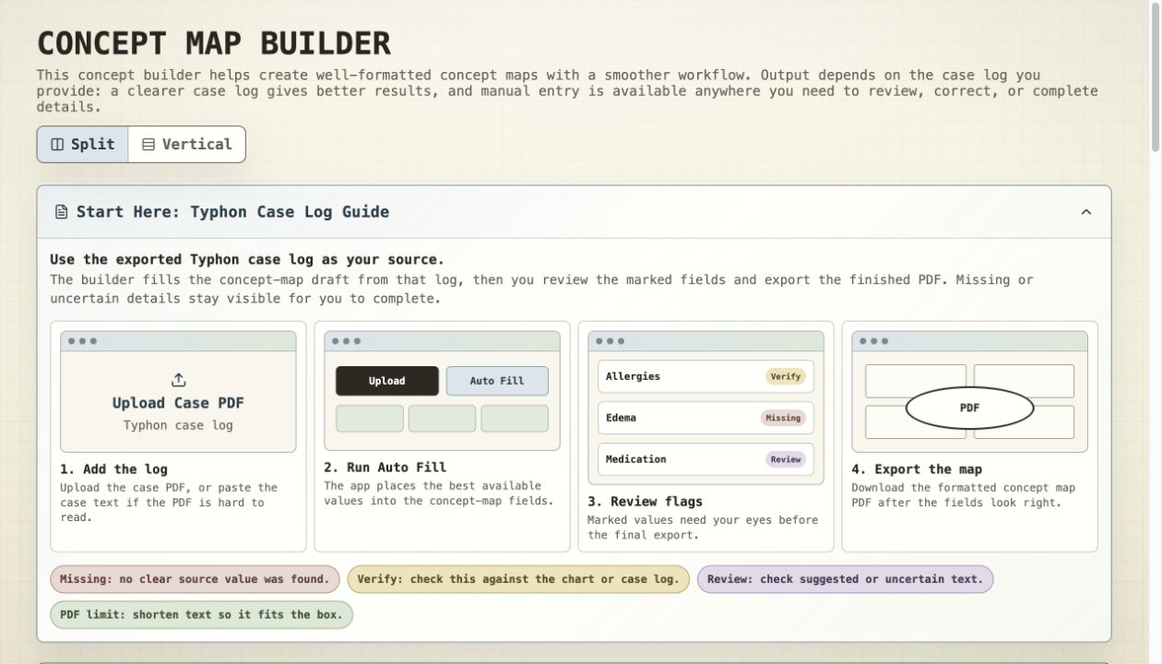Screen dimensions: 1162x664
Task: Click the upload arrow icon in step 1
Action: [179, 380]
